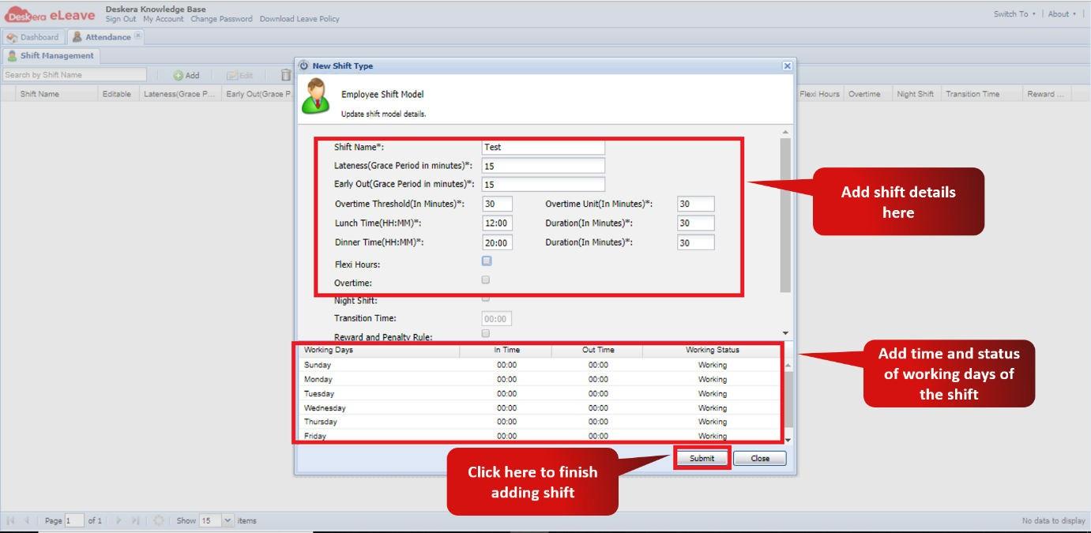Toggle the Overtime checkbox

[x=485, y=279]
